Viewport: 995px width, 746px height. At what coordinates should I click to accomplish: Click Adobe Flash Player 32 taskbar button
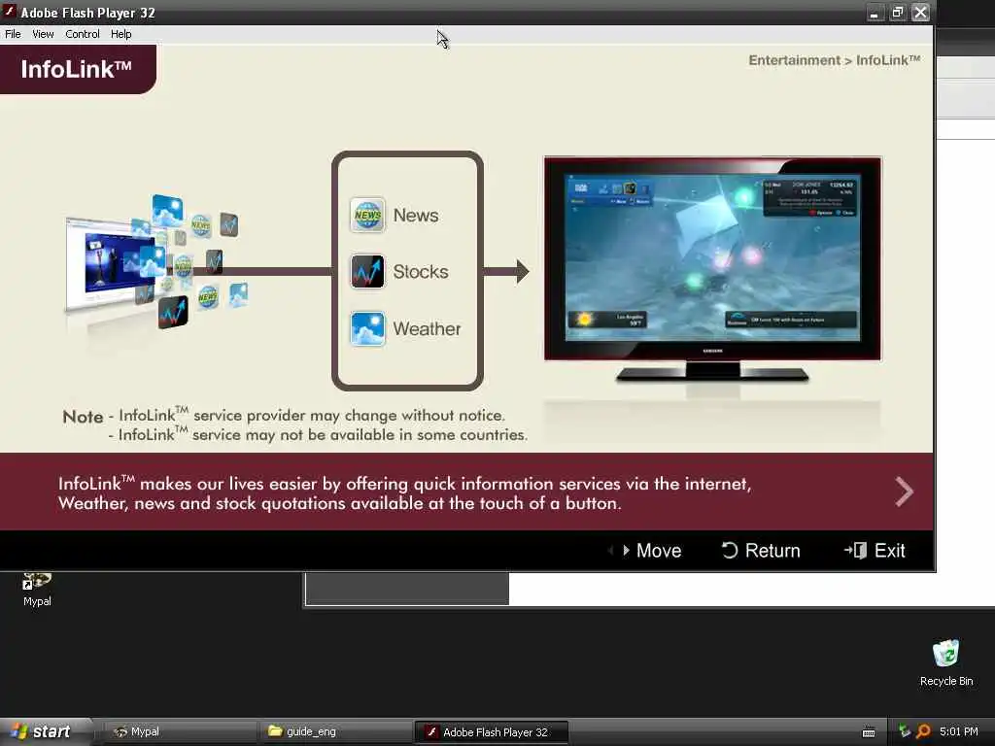[x=491, y=732]
